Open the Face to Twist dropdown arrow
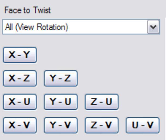This screenshot has height=140, width=166. (153, 27)
